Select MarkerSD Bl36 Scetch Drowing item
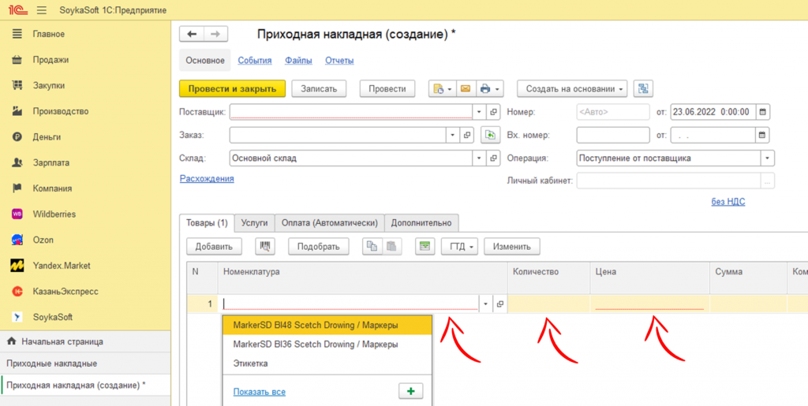 [x=316, y=345]
